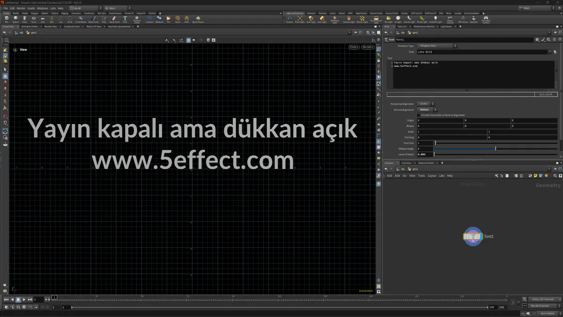This screenshot has height=317, width=563.
Task: Add a Camera from the lights shelf
Action: pyautogui.click(x=289, y=19)
